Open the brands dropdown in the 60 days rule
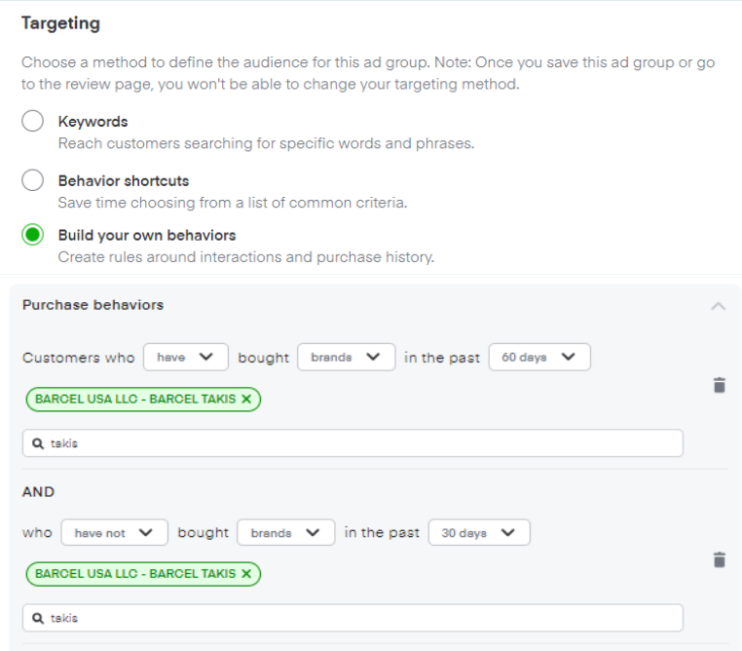 (x=346, y=358)
